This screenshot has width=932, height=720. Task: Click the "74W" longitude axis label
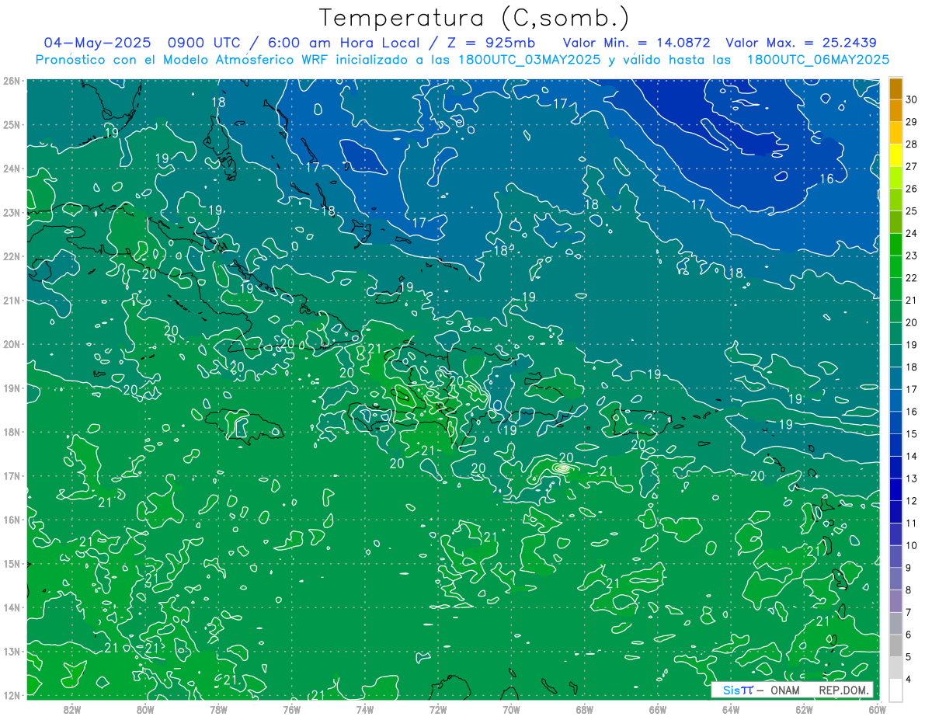(x=364, y=709)
